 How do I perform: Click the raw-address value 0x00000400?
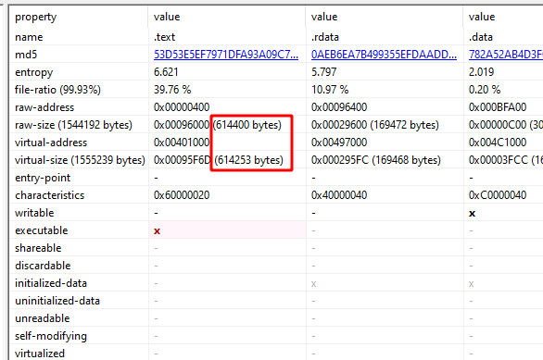pyautogui.click(x=182, y=107)
